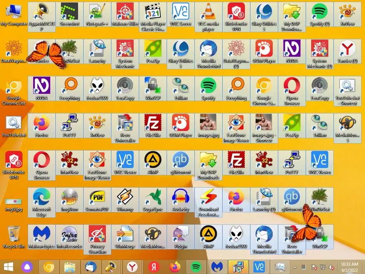Click the Spotify (2) desktop shortcut

point(320,14)
